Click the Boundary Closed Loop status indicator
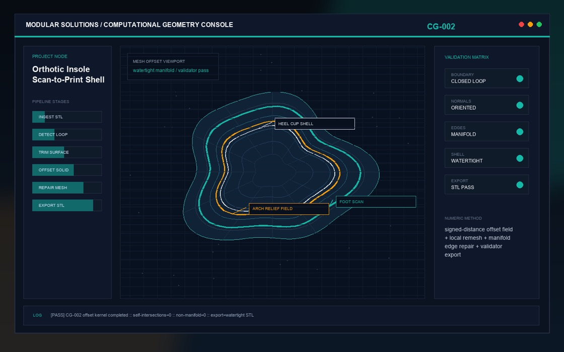This screenshot has width=564, height=352. coord(520,78)
